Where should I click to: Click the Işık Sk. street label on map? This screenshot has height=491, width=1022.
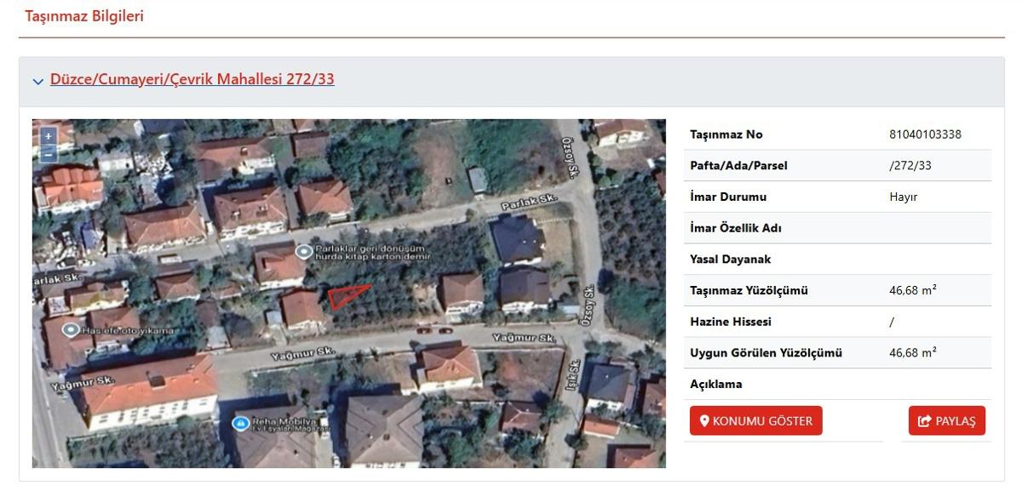pyautogui.click(x=575, y=377)
